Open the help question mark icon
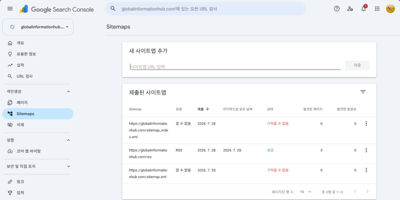 tap(337, 9)
